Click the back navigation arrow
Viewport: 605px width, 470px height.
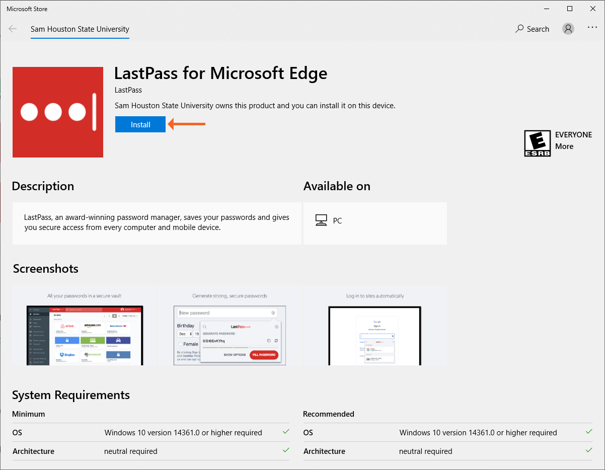pos(13,29)
